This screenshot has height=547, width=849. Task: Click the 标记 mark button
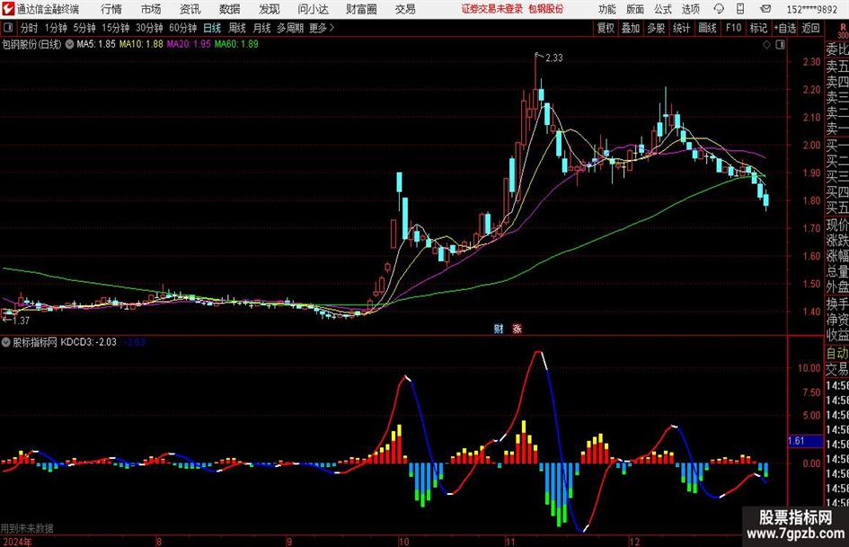(758, 28)
